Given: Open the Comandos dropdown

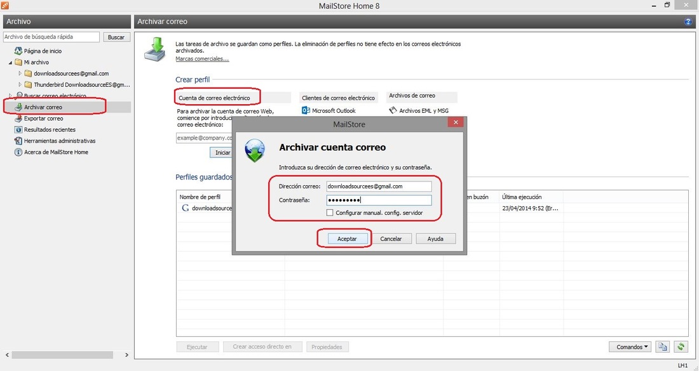Looking at the screenshot, I should click(630, 347).
